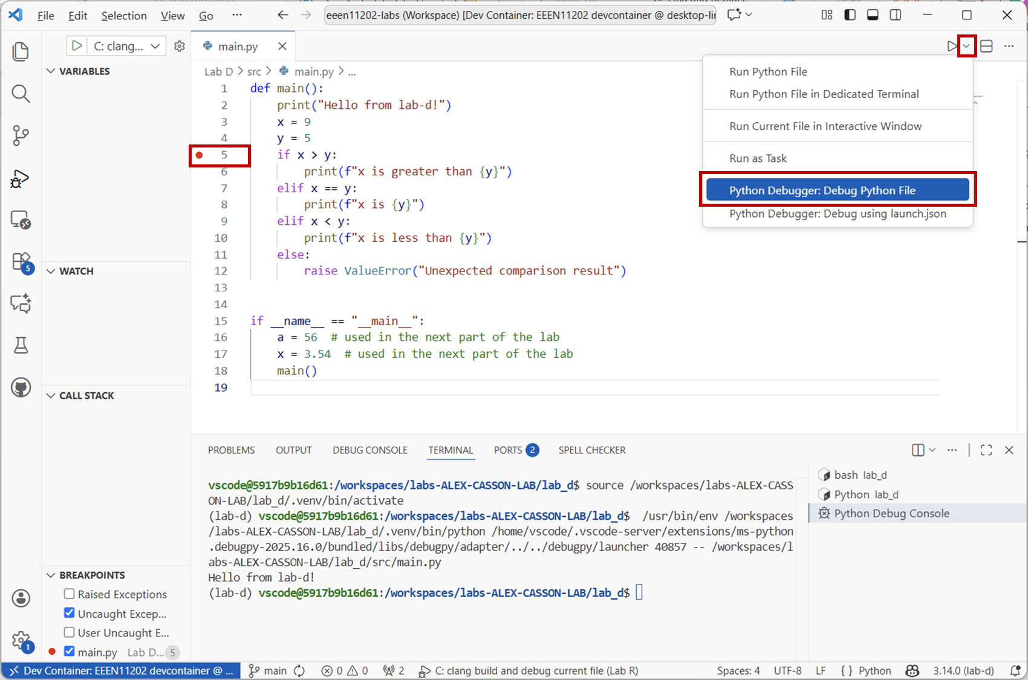Open the Extensions view icon
Viewport: 1028px width, 680px height.
(21, 262)
